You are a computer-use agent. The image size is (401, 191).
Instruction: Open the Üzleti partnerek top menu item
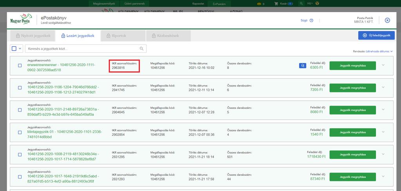(x=135, y=4)
